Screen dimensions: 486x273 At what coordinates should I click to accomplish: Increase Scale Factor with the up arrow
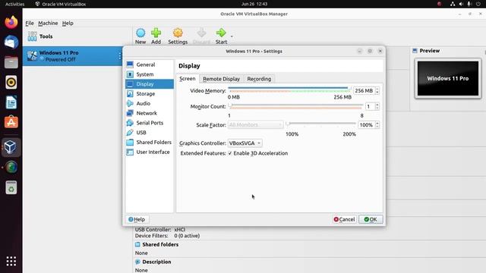point(377,123)
